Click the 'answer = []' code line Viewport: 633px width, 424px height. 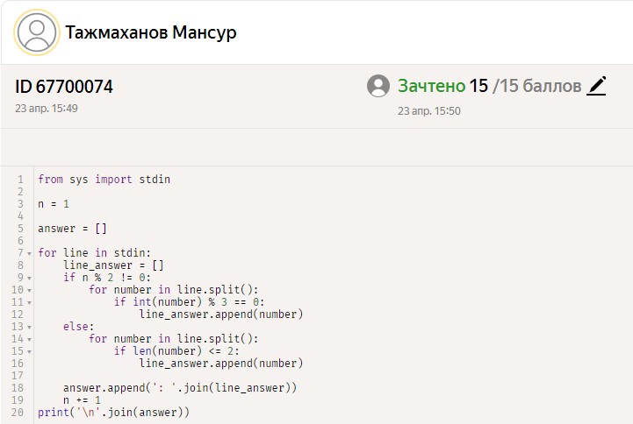[x=72, y=229]
